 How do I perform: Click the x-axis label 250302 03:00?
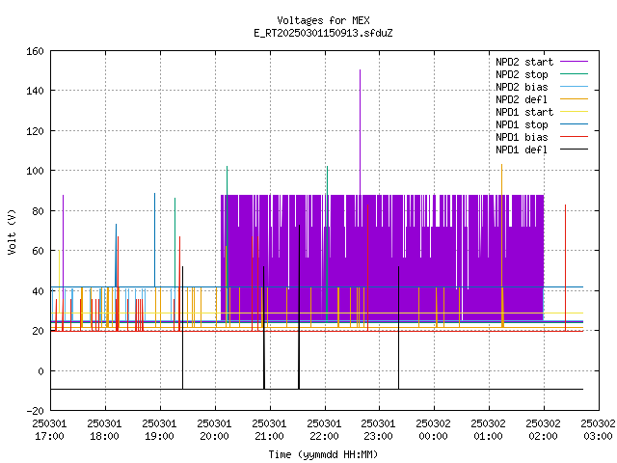[598, 430]
